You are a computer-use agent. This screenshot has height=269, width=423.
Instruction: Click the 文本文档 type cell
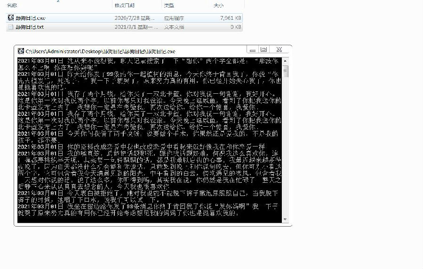point(174,27)
